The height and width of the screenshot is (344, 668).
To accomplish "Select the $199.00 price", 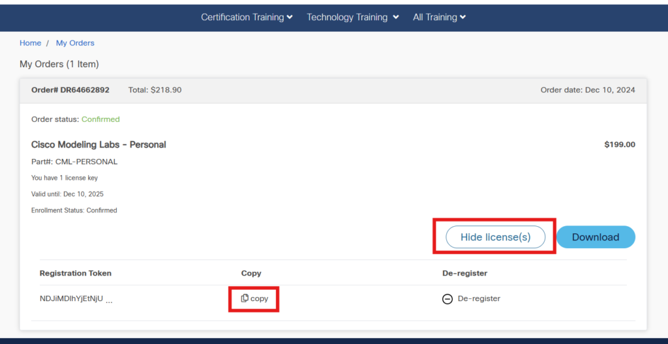I will [620, 145].
